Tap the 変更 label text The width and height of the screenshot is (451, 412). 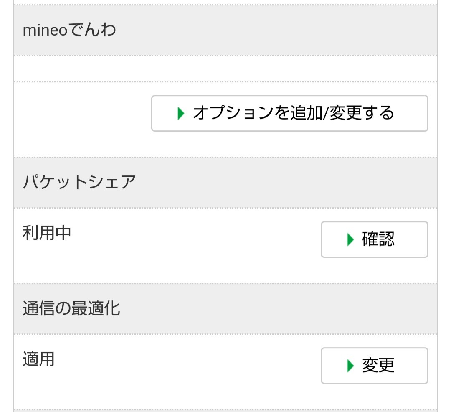[x=378, y=366]
